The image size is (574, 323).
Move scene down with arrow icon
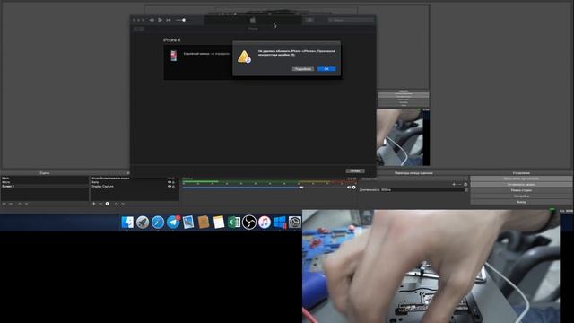pos(26,204)
